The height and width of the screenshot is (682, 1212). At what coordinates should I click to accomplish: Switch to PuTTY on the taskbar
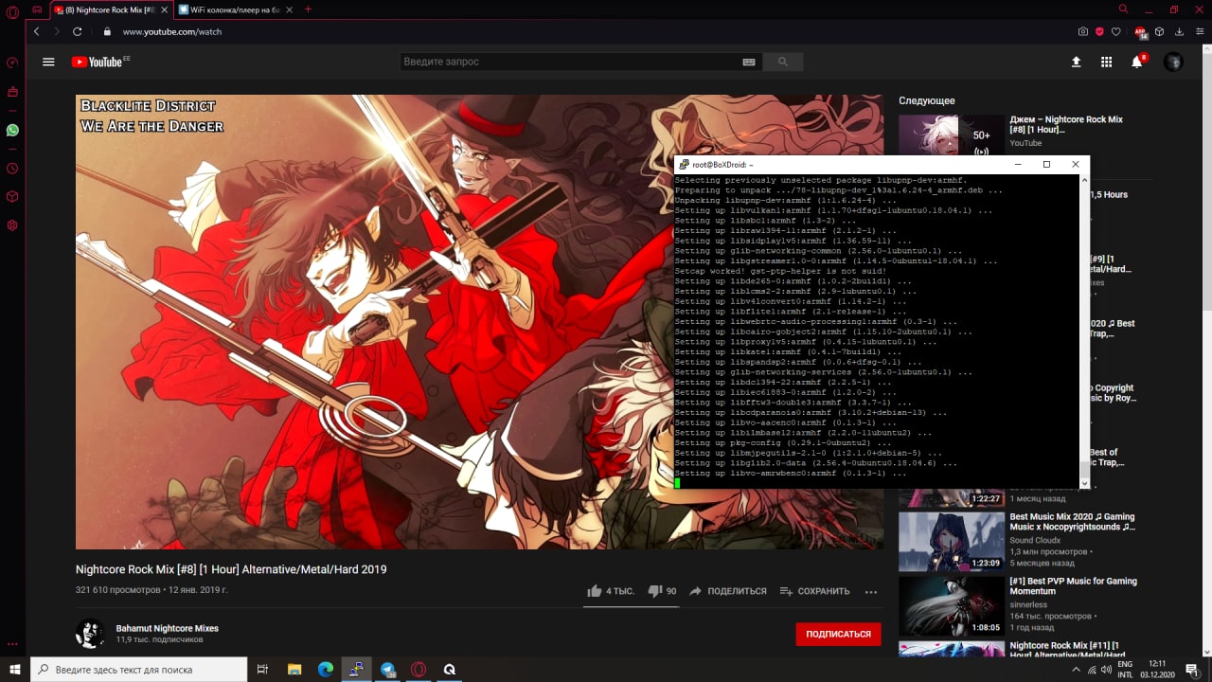357,669
